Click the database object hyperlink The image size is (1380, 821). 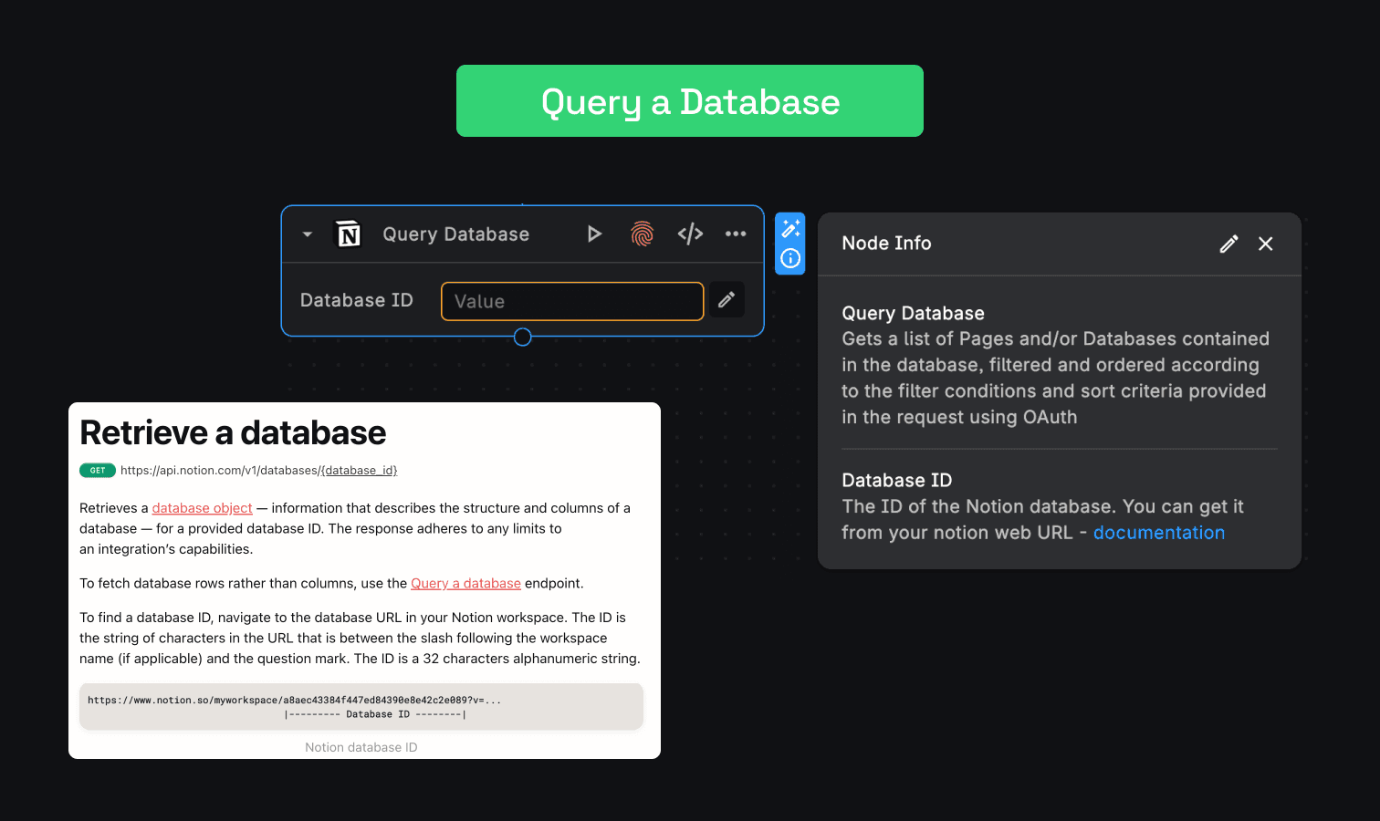202,507
